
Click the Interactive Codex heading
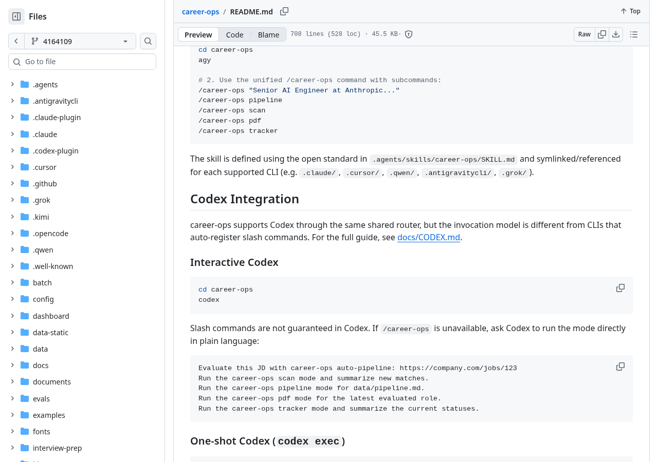pos(234,262)
